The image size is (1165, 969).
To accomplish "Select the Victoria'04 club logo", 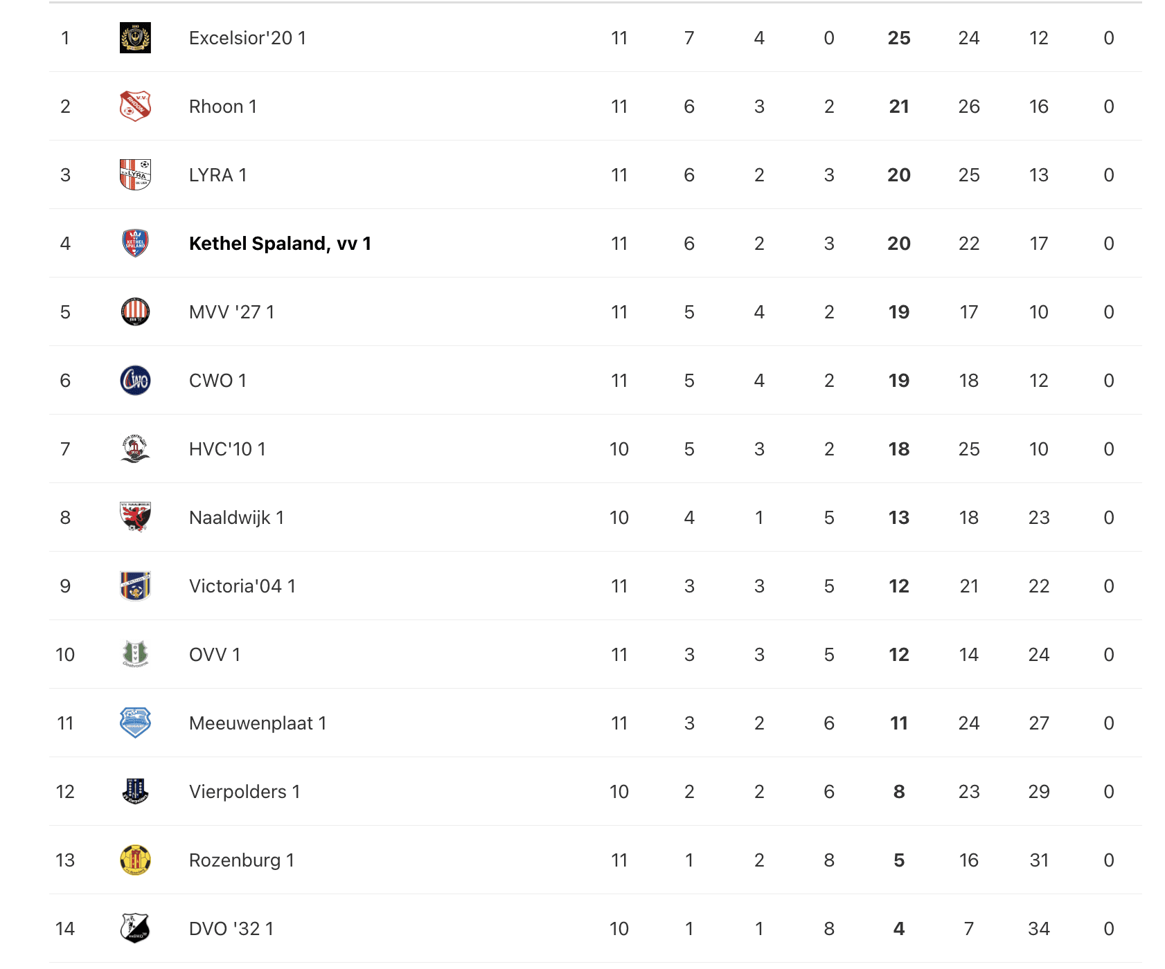I will click(135, 586).
